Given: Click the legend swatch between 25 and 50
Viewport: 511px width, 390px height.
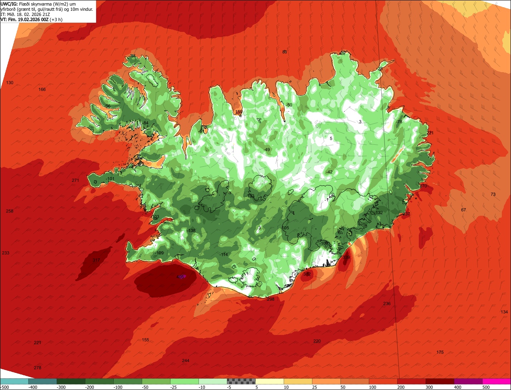Looking at the screenshot, I should click(x=326, y=381).
